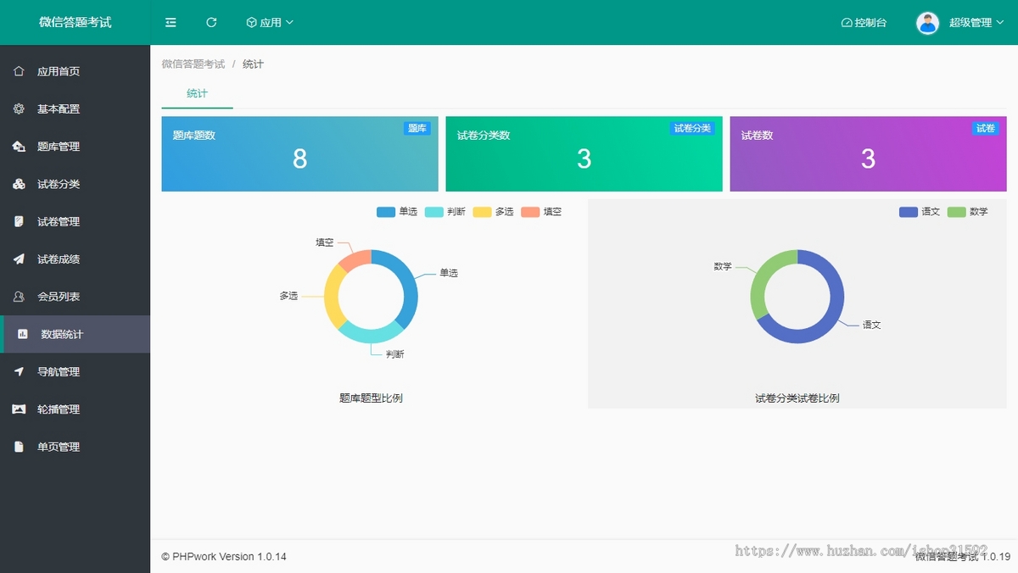
Task: Click the 题库题数 card value 8
Action: [x=299, y=159]
